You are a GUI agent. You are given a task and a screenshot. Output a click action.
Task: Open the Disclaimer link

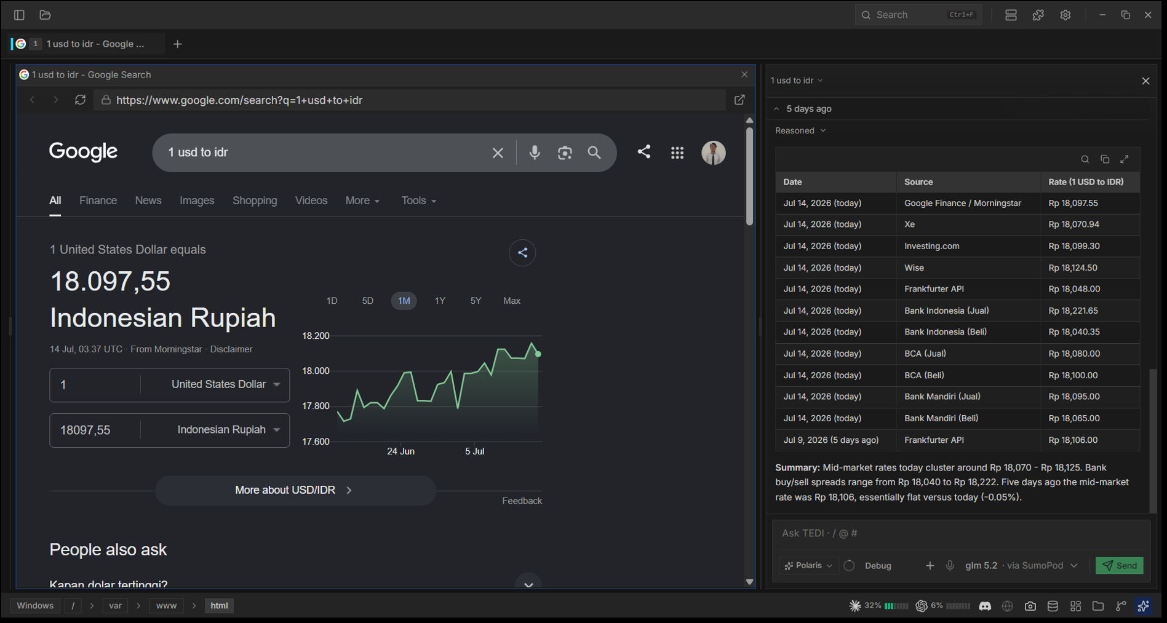(231, 349)
